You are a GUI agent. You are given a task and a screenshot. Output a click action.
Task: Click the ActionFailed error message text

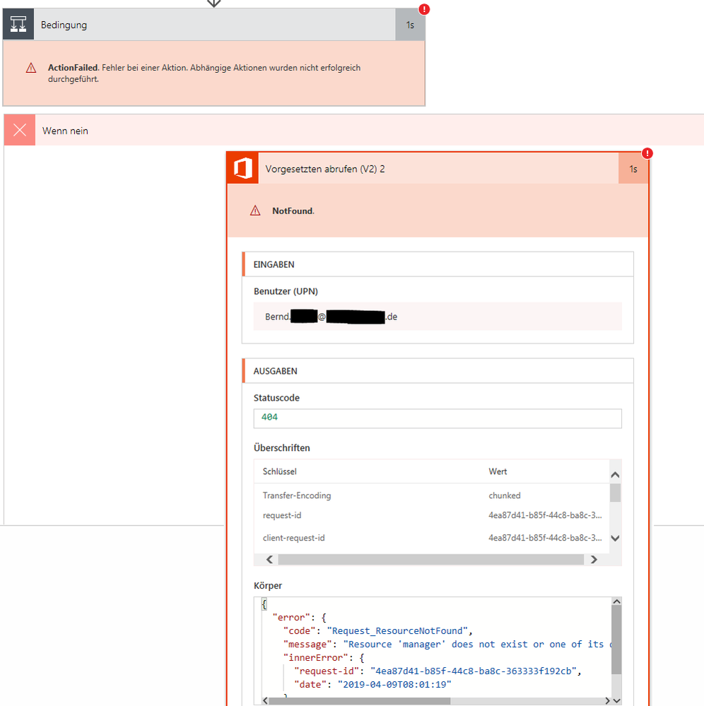204,73
